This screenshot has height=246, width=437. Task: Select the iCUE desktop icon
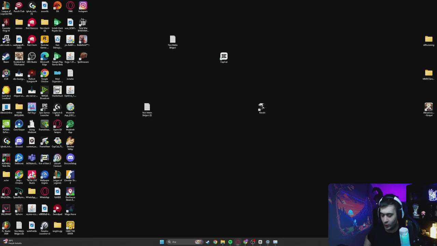tap(6, 74)
